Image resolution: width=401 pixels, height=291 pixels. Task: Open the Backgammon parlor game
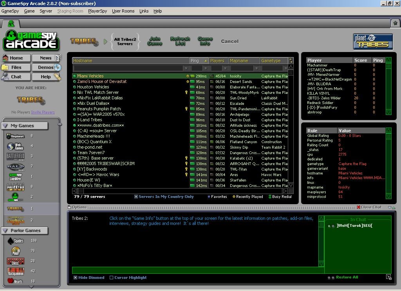click(15, 271)
